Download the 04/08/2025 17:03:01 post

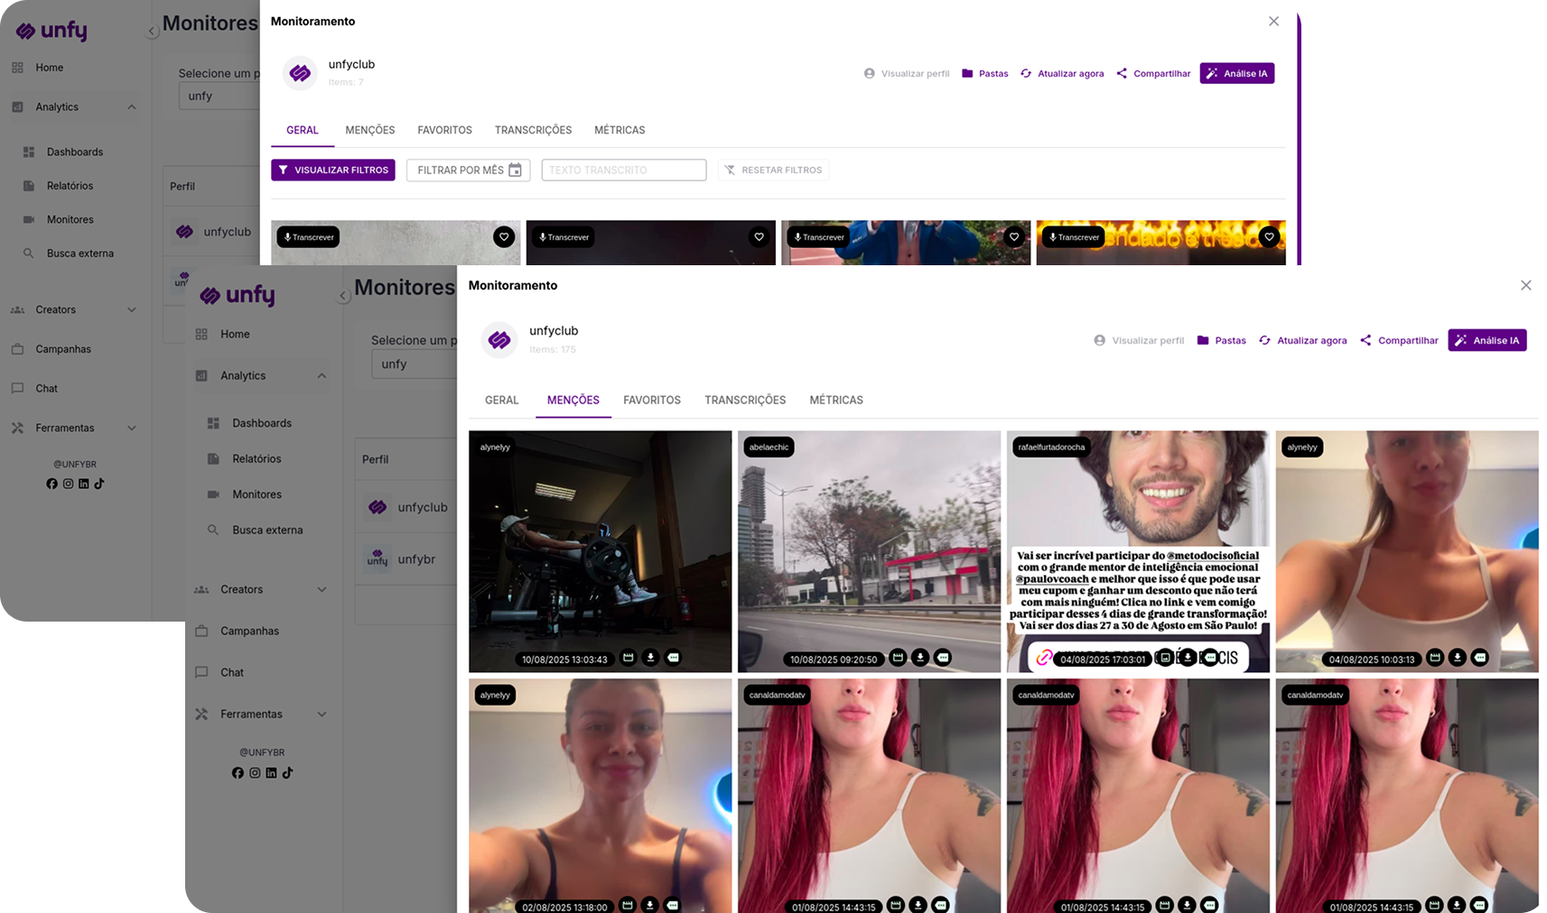[1188, 658]
